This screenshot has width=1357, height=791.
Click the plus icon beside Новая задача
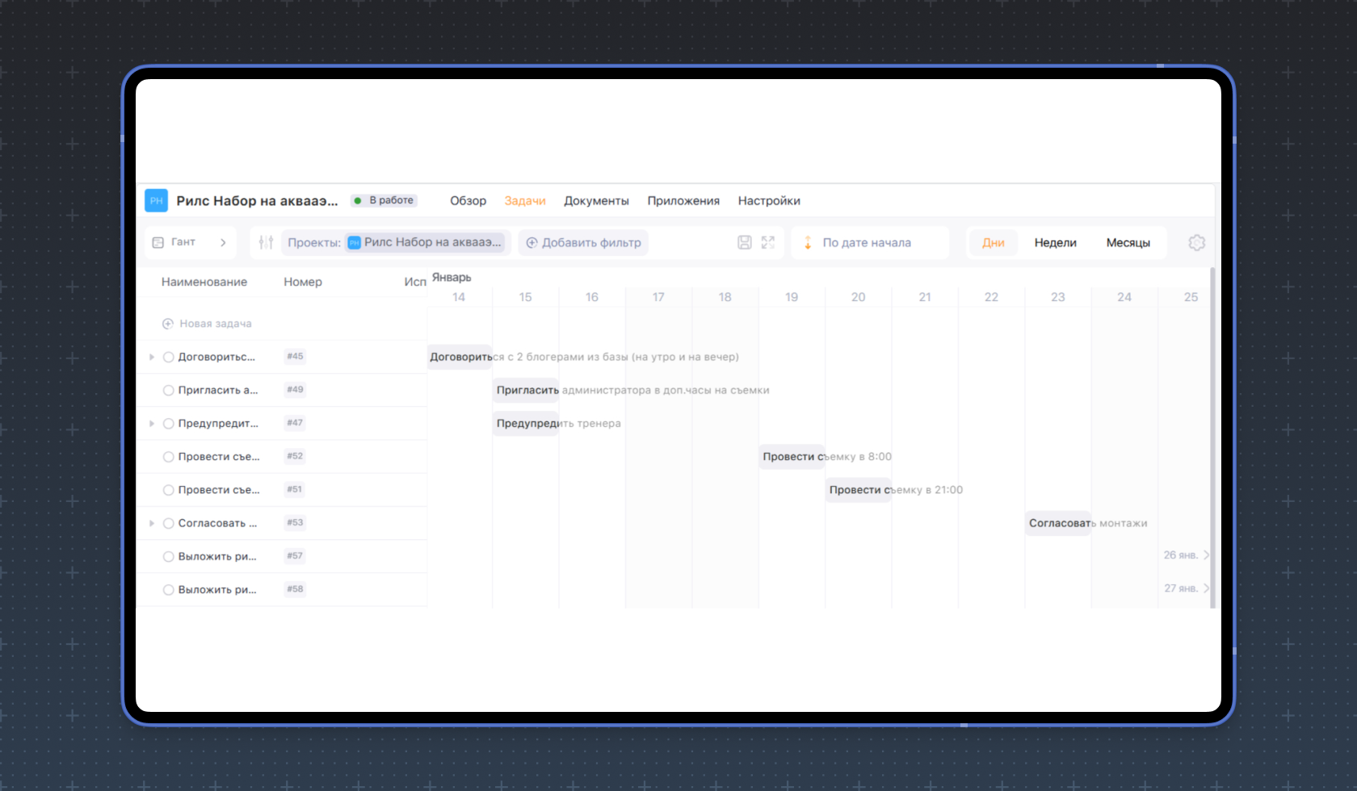[168, 324]
